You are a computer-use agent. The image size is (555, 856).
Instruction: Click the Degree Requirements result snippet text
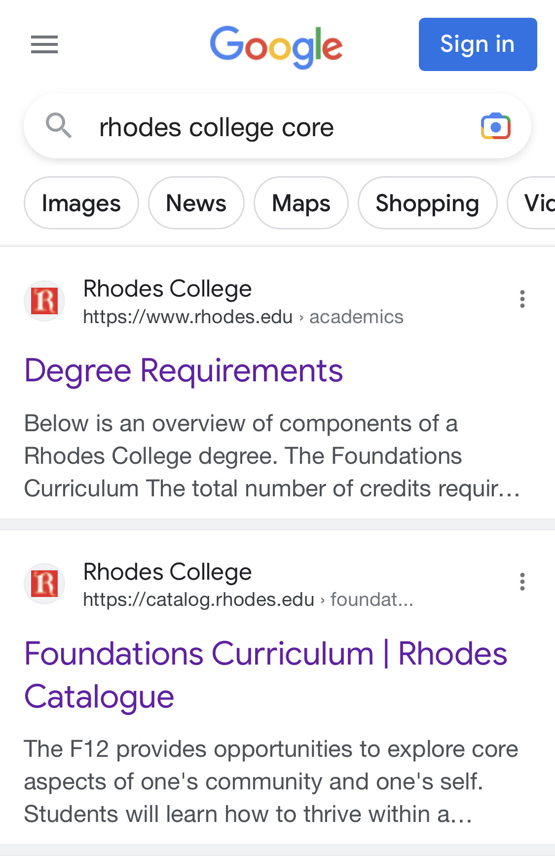(272, 456)
